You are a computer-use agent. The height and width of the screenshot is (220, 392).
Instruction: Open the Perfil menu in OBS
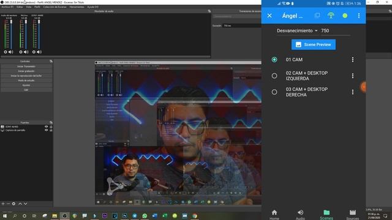37,7
